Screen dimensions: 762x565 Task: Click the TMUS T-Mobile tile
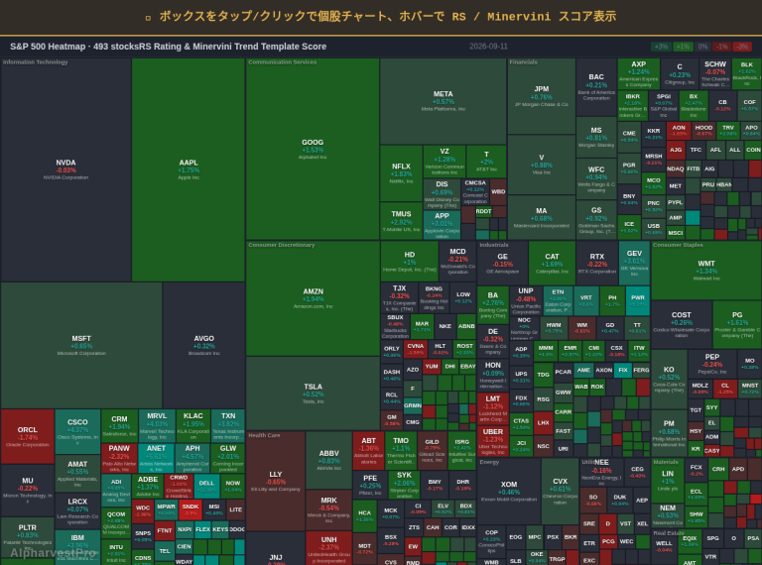point(401,221)
